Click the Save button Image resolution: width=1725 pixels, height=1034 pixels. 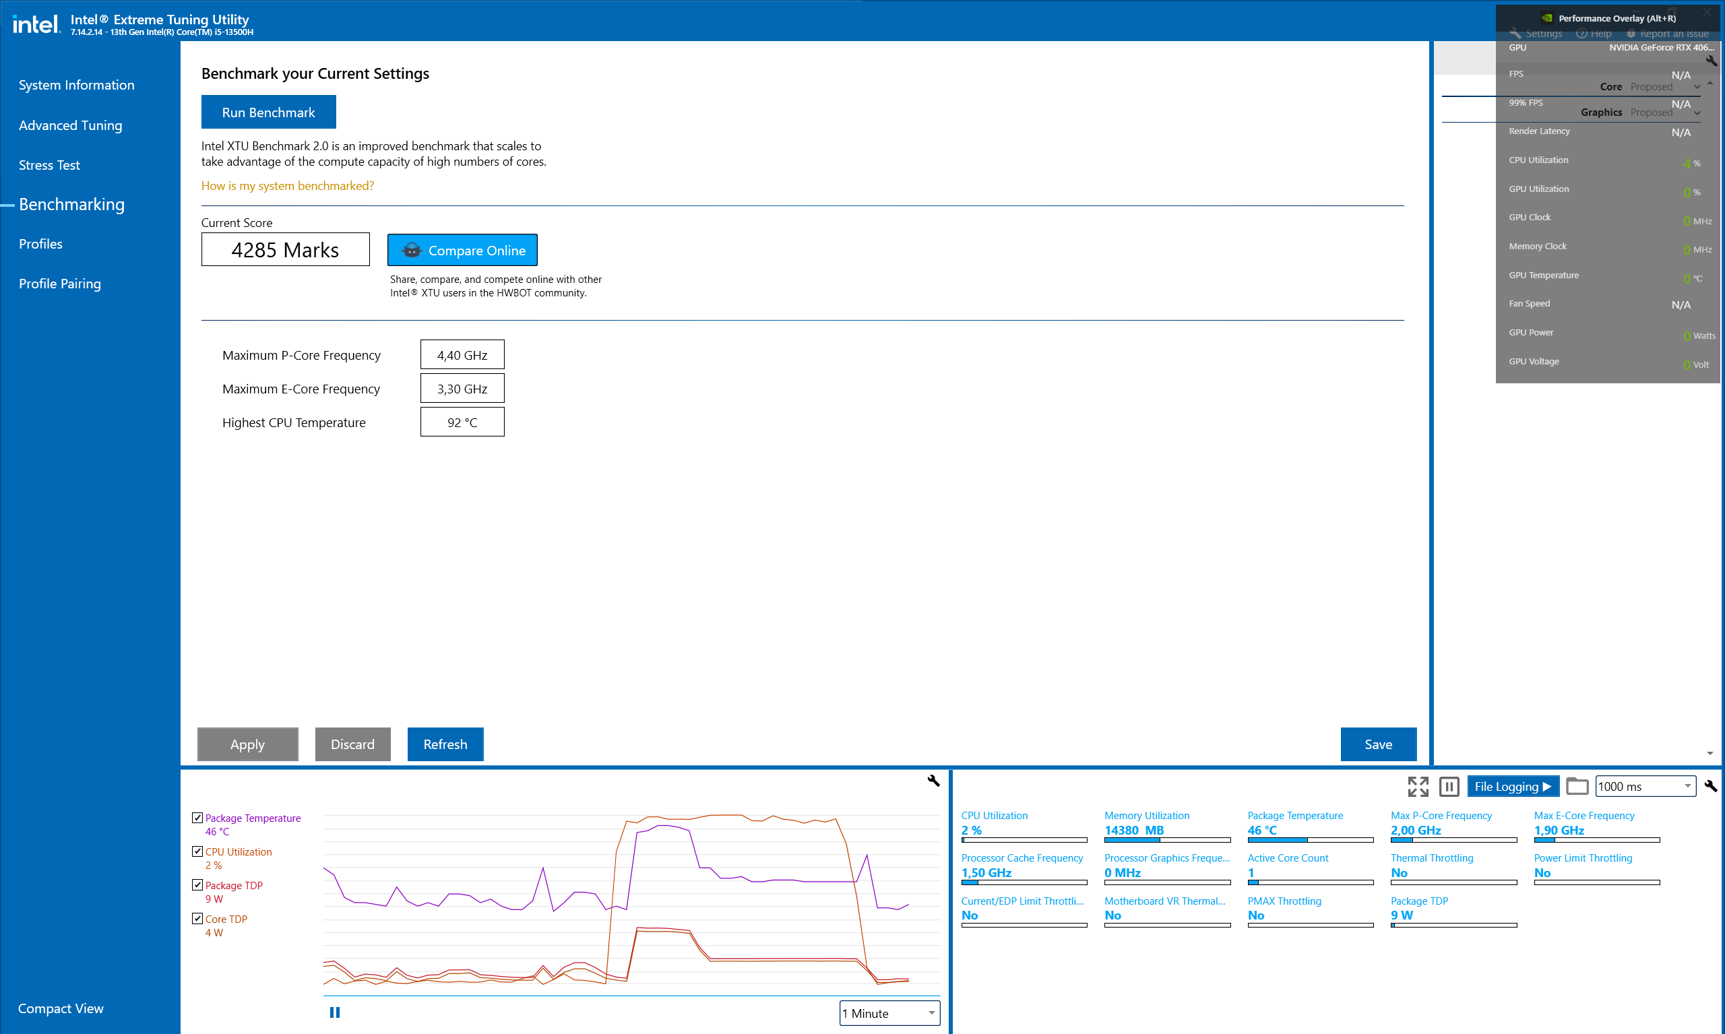1379,744
